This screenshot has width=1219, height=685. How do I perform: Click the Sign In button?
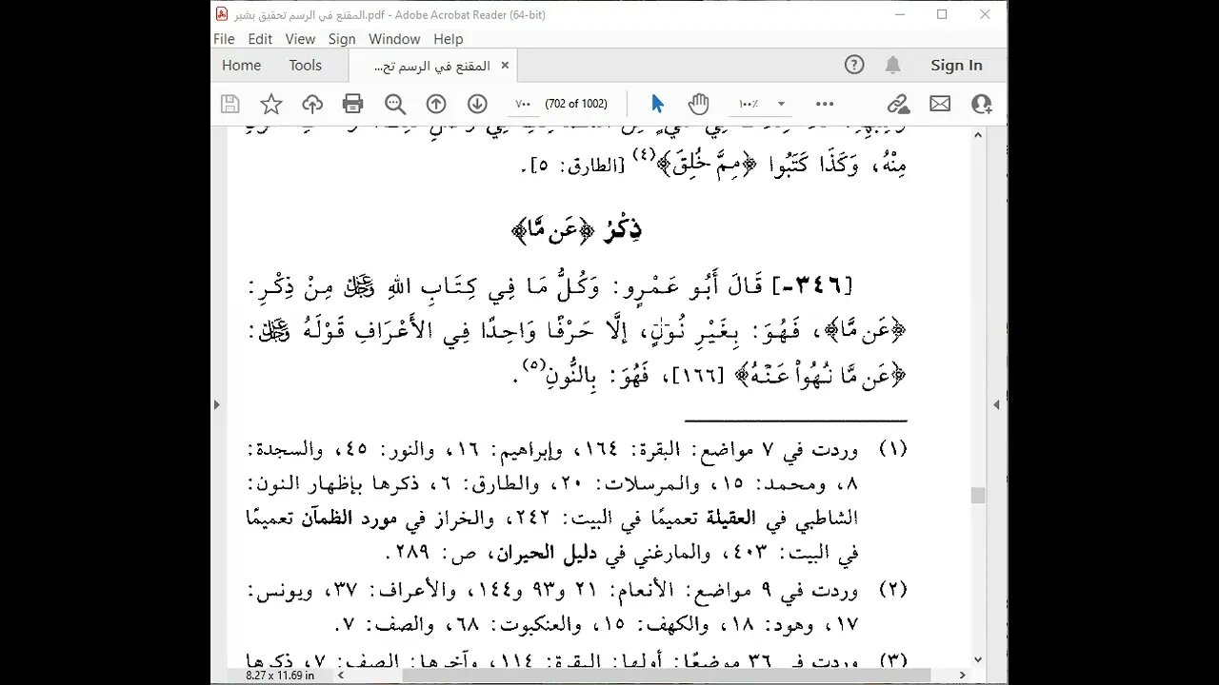pyautogui.click(x=956, y=65)
